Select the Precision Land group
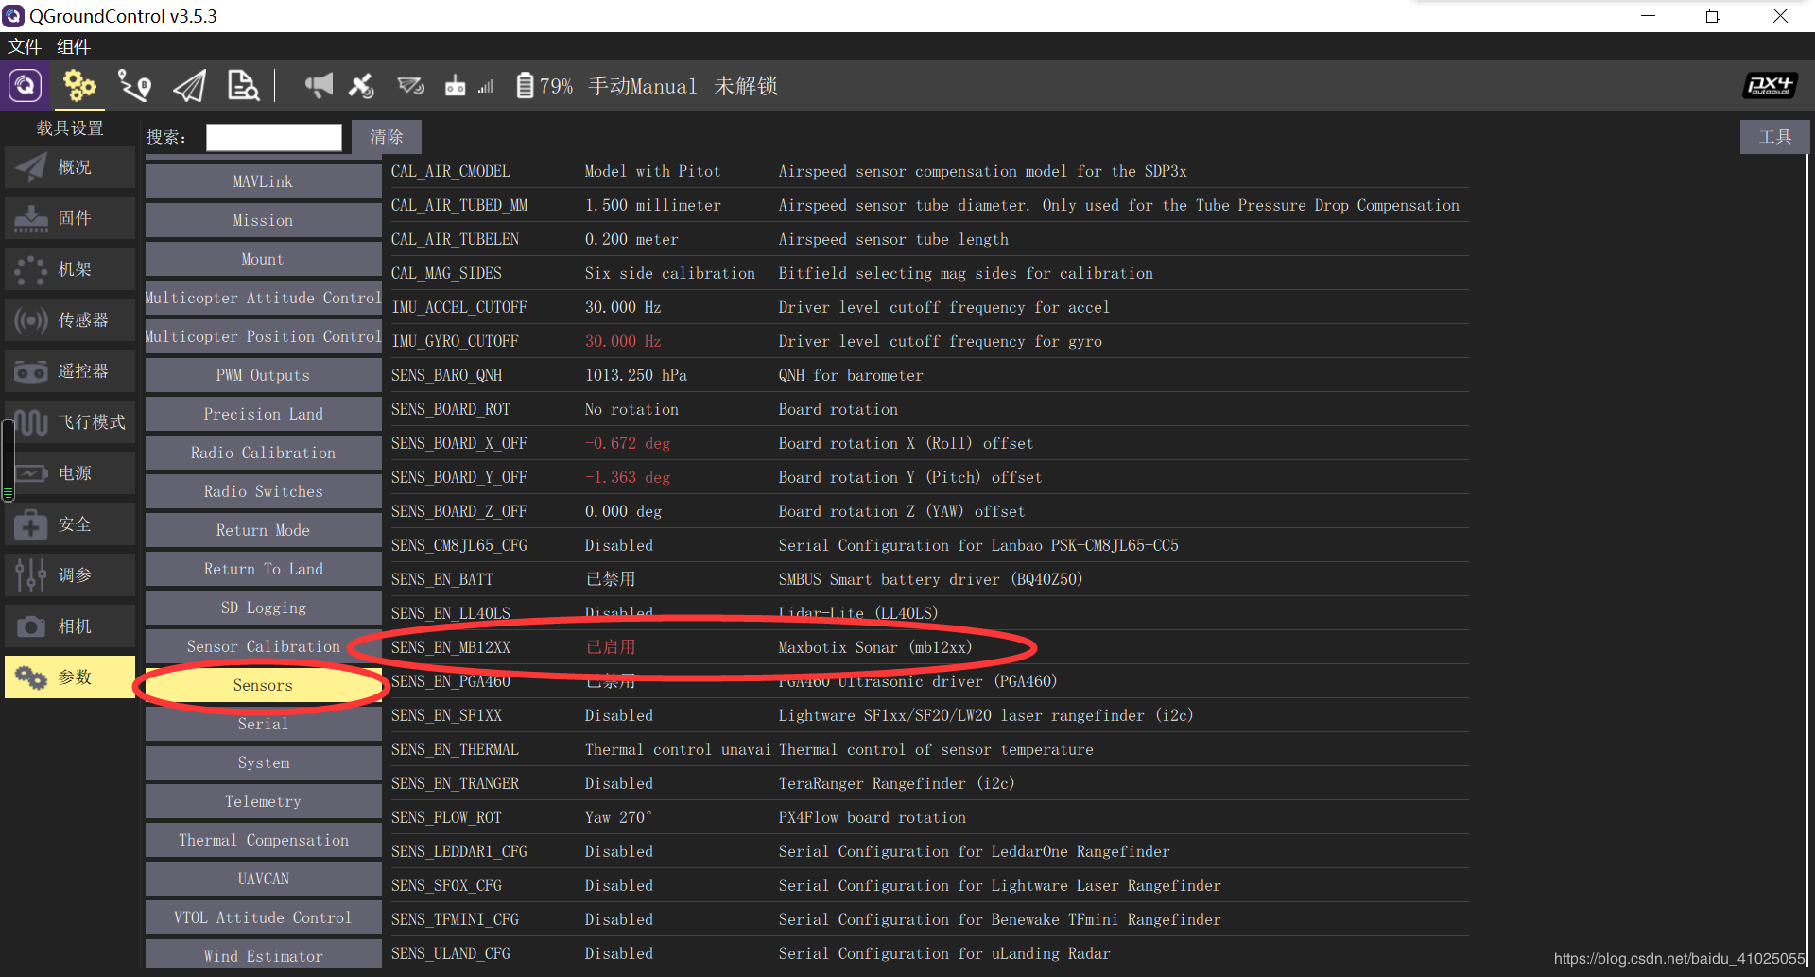1815x977 pixels. [263, 414]
